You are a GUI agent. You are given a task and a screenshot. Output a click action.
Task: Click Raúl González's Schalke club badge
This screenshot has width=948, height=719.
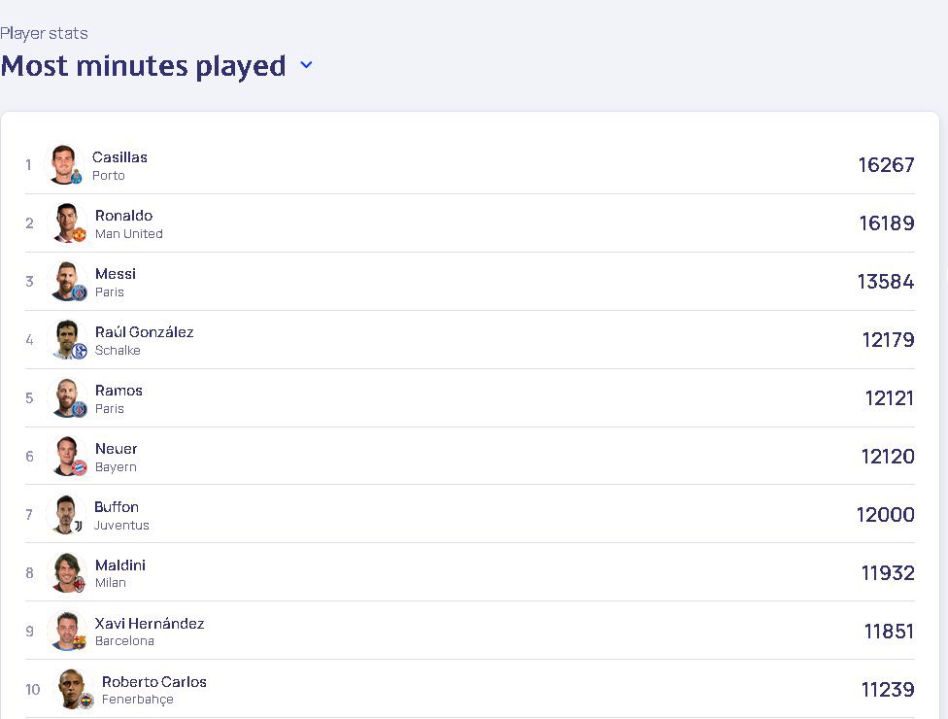coord(80,351)
